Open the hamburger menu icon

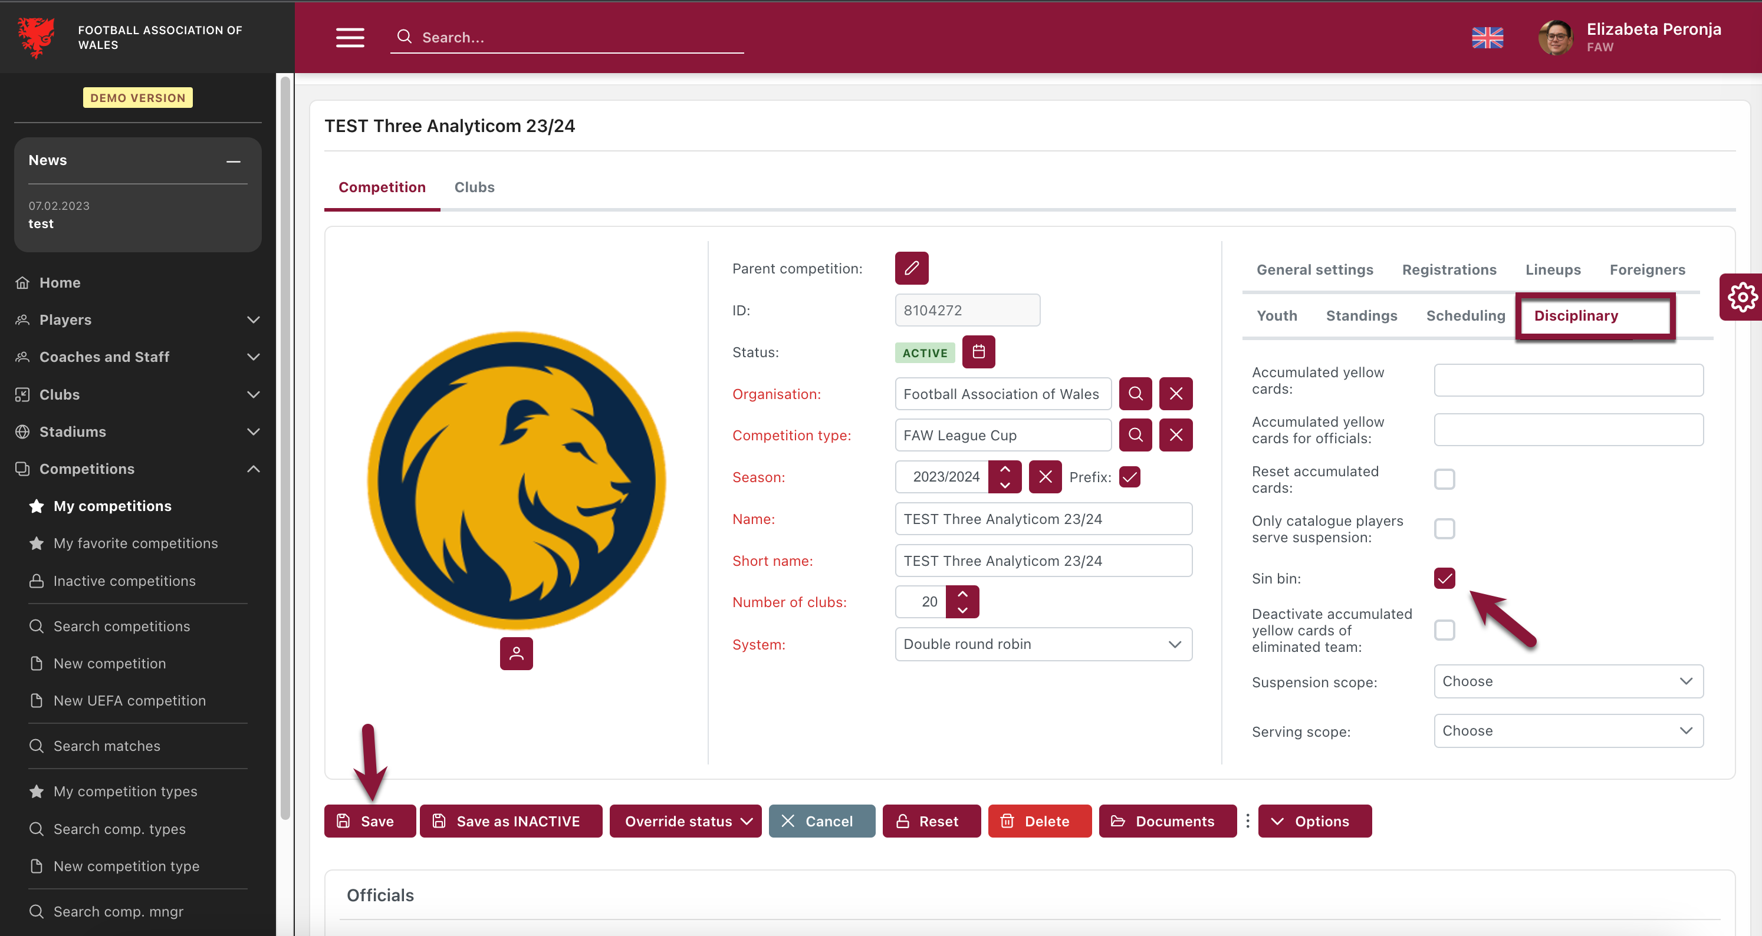coord(350,38)
